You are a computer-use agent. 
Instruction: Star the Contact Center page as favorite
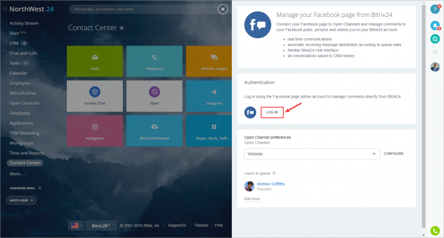point(122,28)
